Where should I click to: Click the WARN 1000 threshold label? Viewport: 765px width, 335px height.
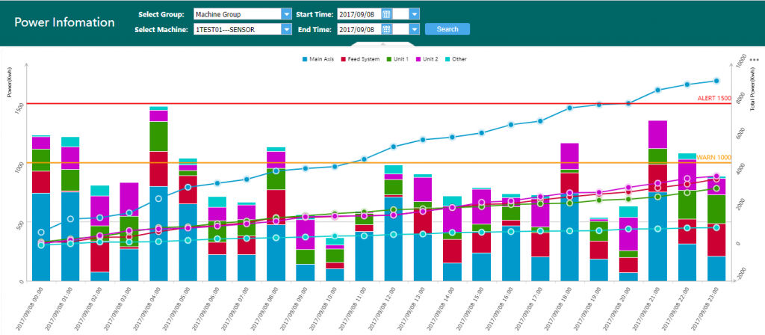(x=713, y=157)
